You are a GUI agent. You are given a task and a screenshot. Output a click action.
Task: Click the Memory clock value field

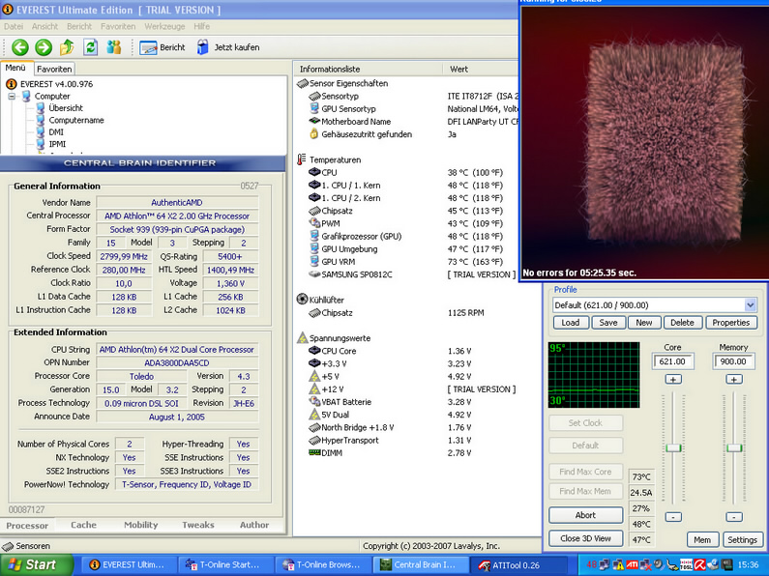pyautogui.click(x=734, y=361)
